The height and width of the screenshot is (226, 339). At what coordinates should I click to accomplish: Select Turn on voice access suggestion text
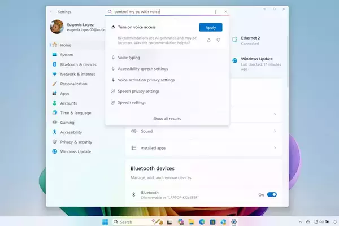coord(137,27)
